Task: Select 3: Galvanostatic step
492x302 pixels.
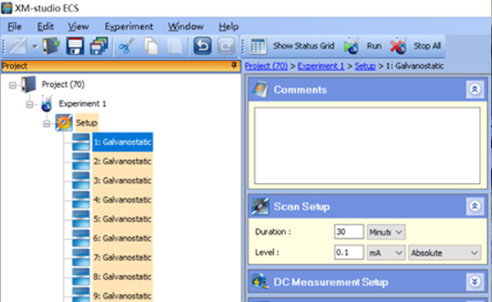Action: point(122,181)
